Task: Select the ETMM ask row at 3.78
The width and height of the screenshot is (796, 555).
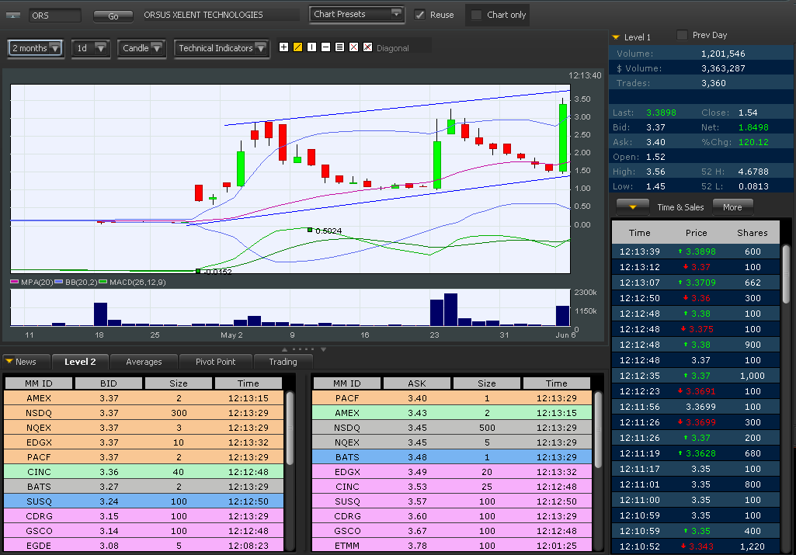Action: 452,546
